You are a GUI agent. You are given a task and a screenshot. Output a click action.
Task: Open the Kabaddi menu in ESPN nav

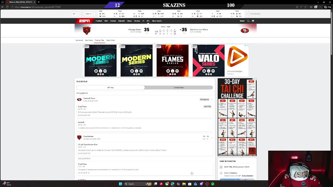coord(121,21)
